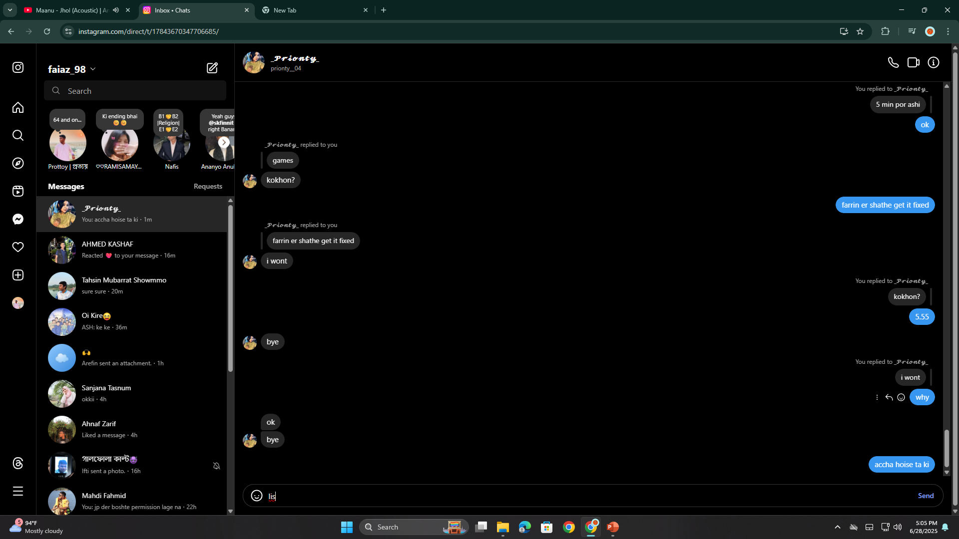The width and height of the screenshot is (959, 539).
Task: Show hidden system tray icons
Action: coord(838,527)
